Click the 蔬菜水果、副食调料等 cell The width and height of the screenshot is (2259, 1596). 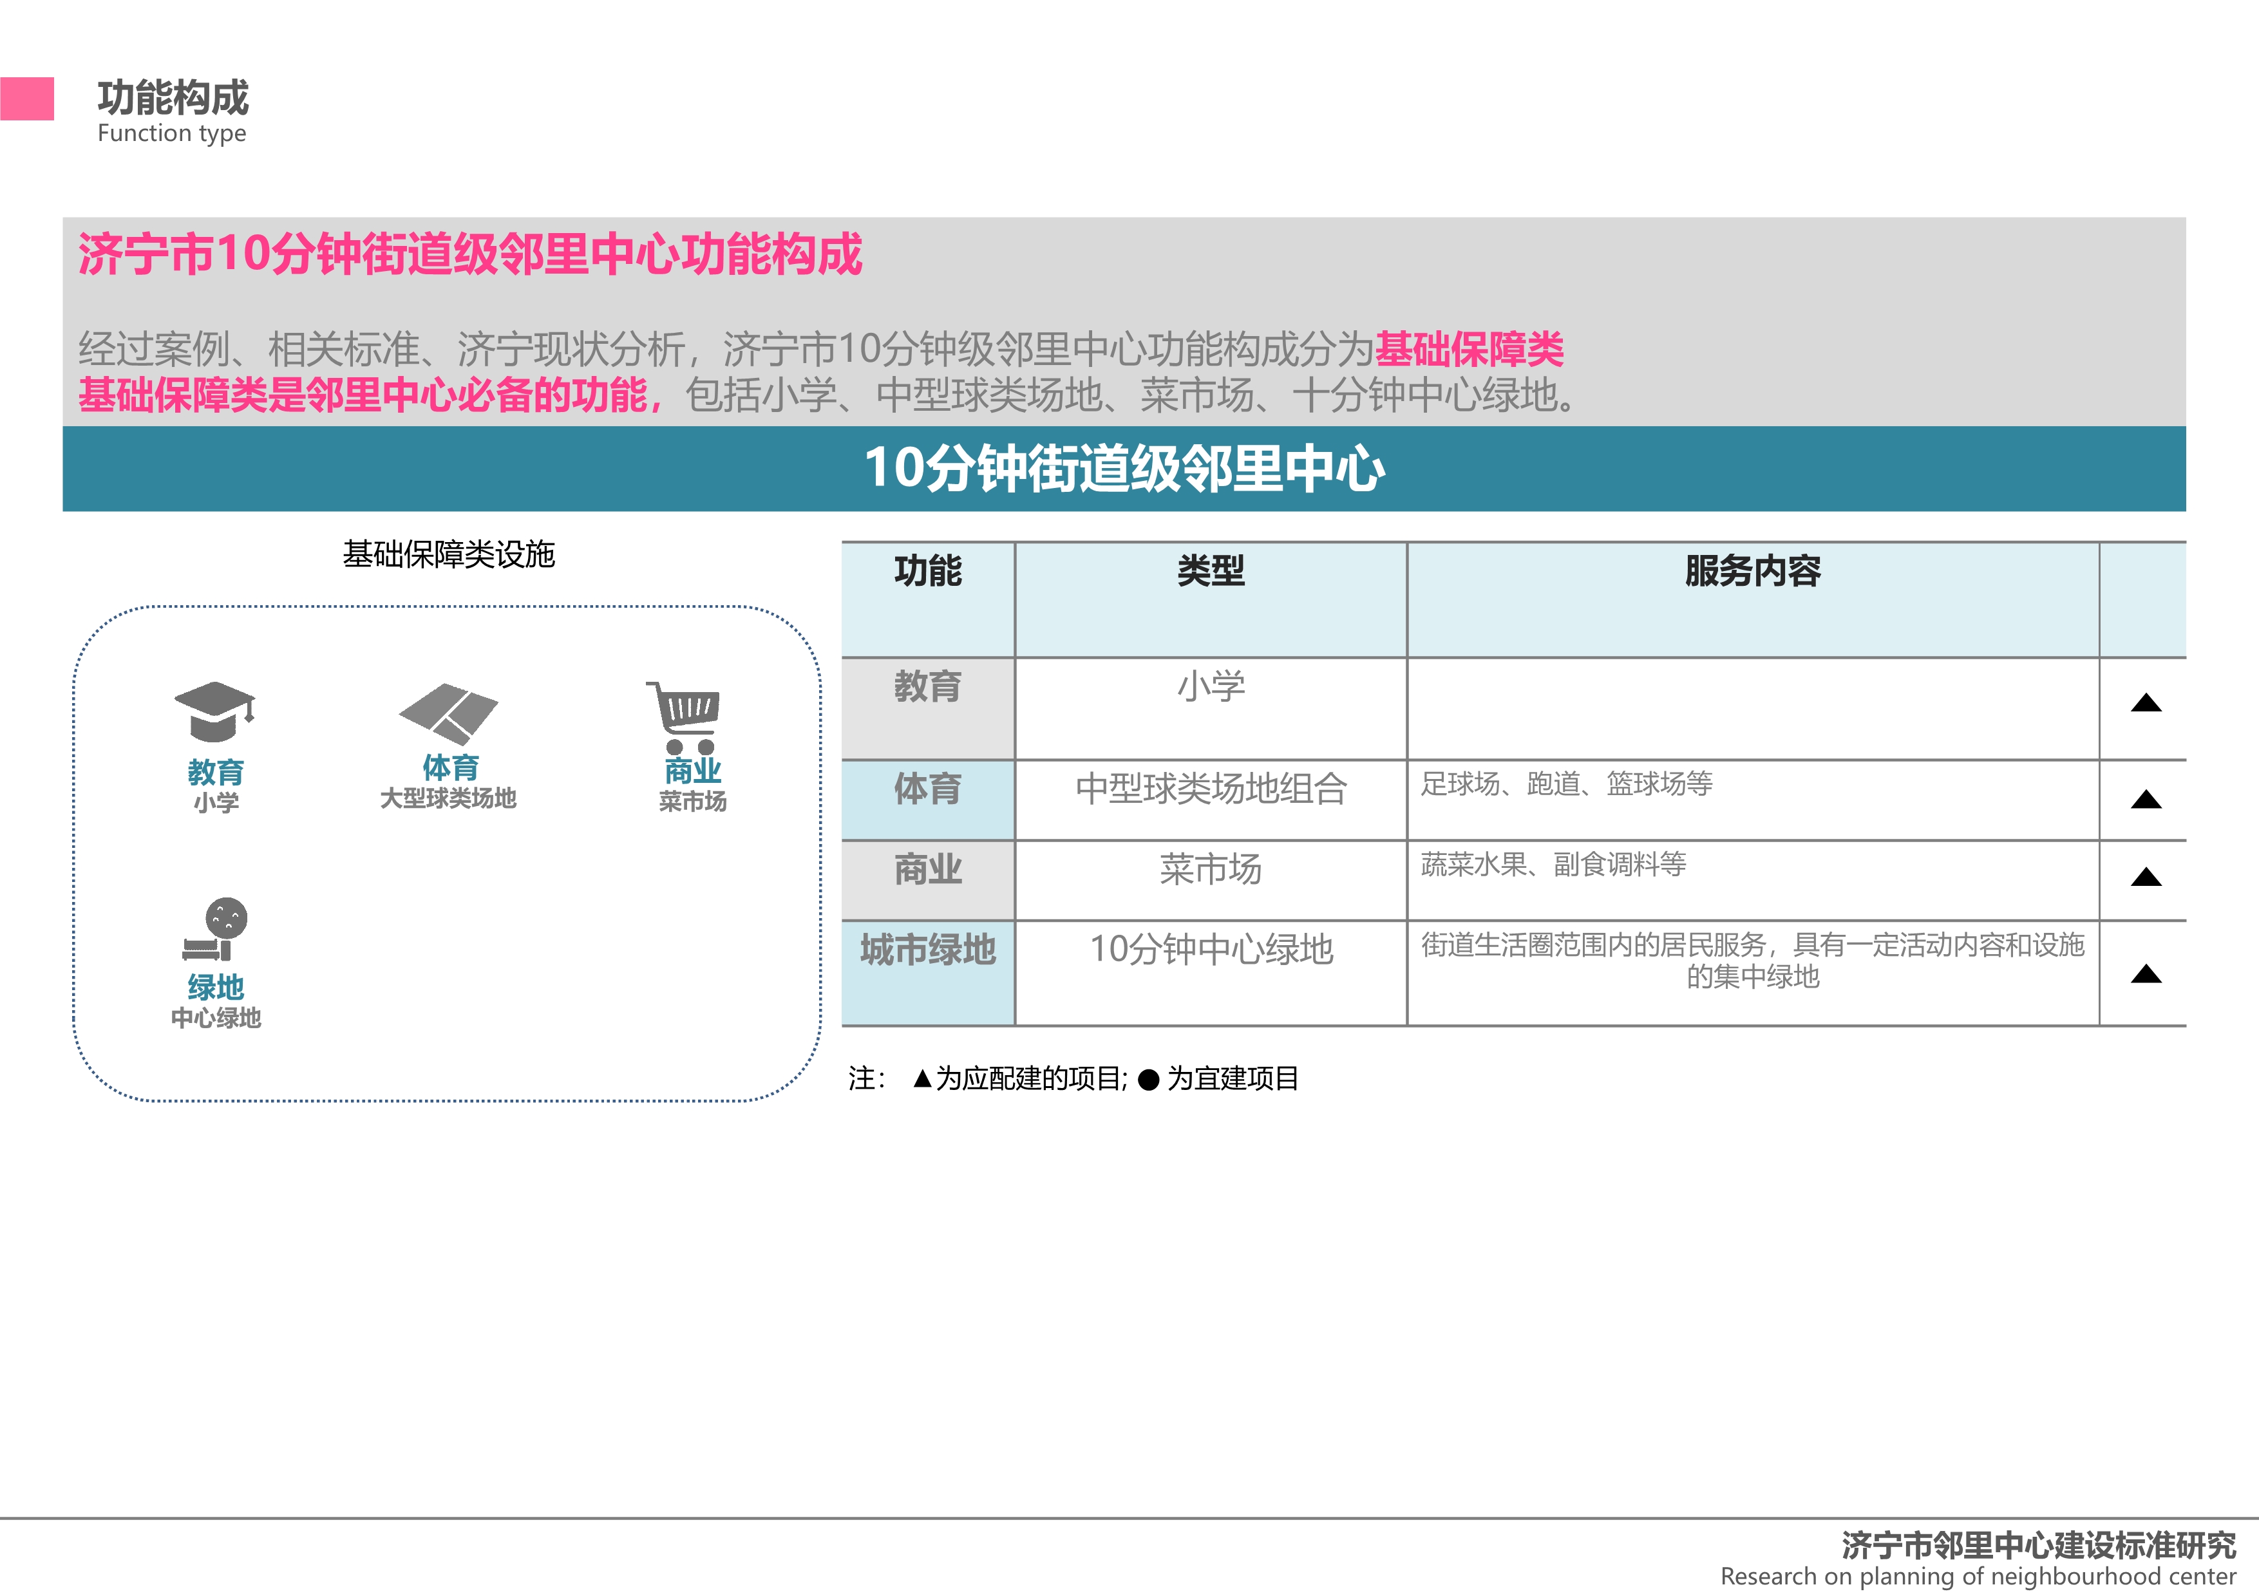(1752, 880)
